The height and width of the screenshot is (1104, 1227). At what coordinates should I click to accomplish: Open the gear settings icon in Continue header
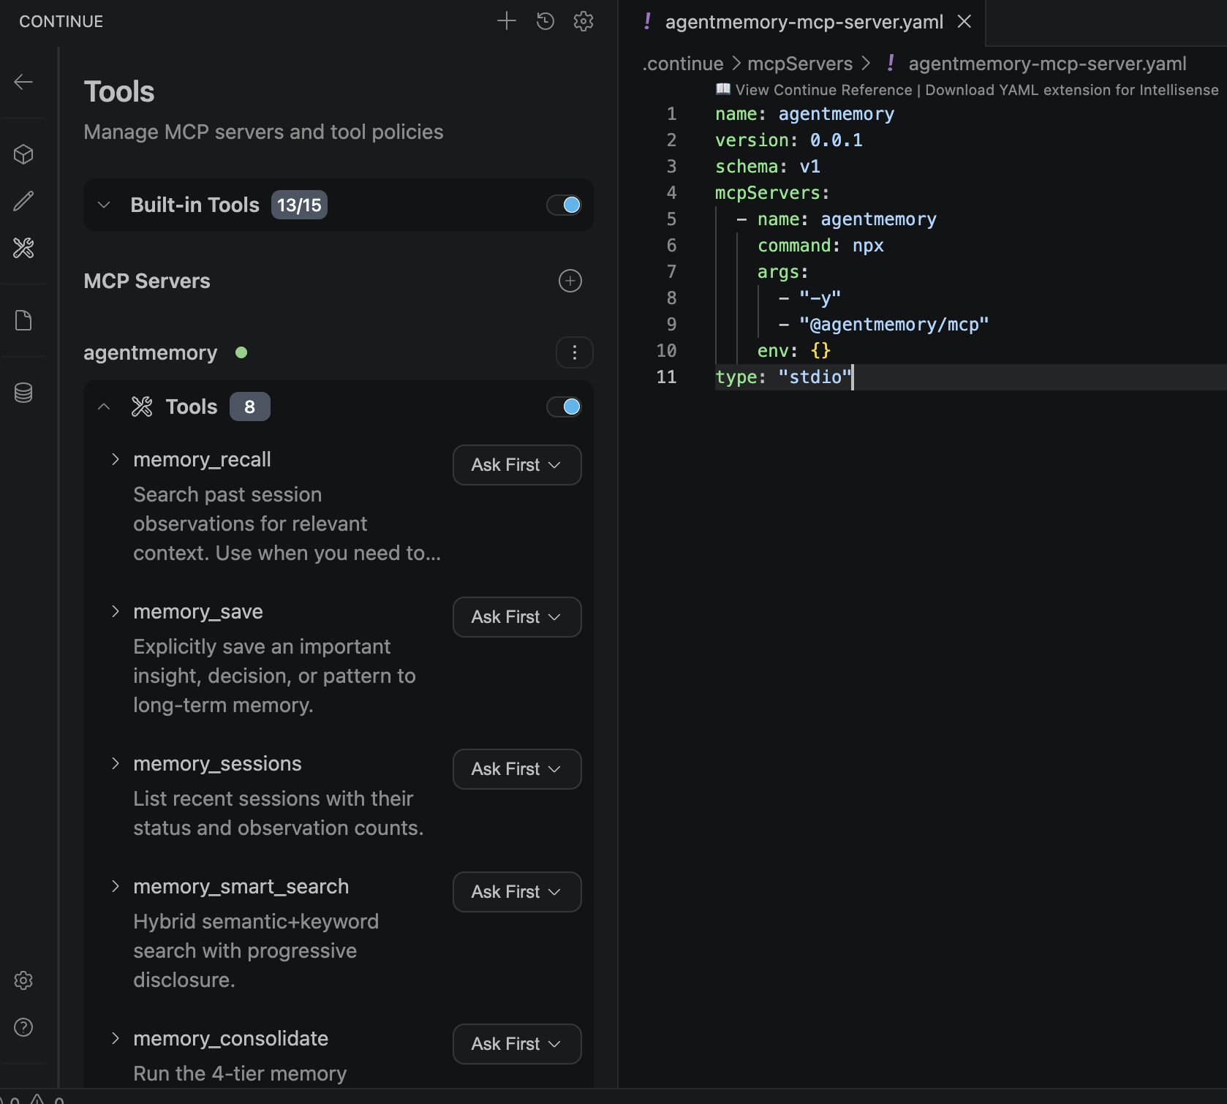[x=584, y=21]
